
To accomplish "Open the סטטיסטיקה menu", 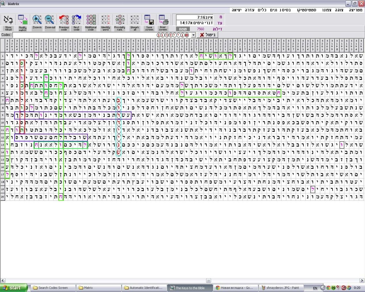I will [307, 10].
